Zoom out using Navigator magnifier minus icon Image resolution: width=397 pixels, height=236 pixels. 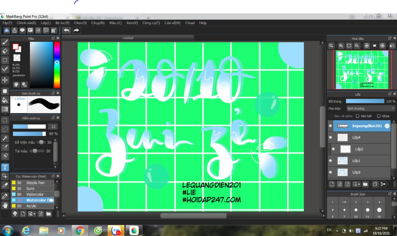357,46
